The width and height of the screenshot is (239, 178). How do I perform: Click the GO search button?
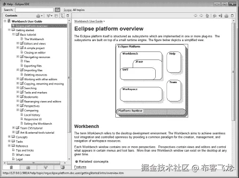point(57,10)
